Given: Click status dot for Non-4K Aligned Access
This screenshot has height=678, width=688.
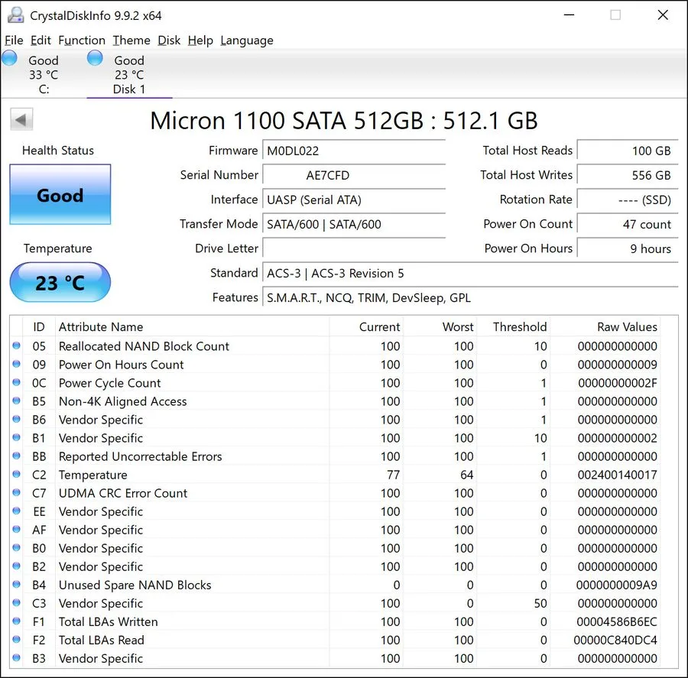Looking at the screenshot, I should click(x=17, y=401).
